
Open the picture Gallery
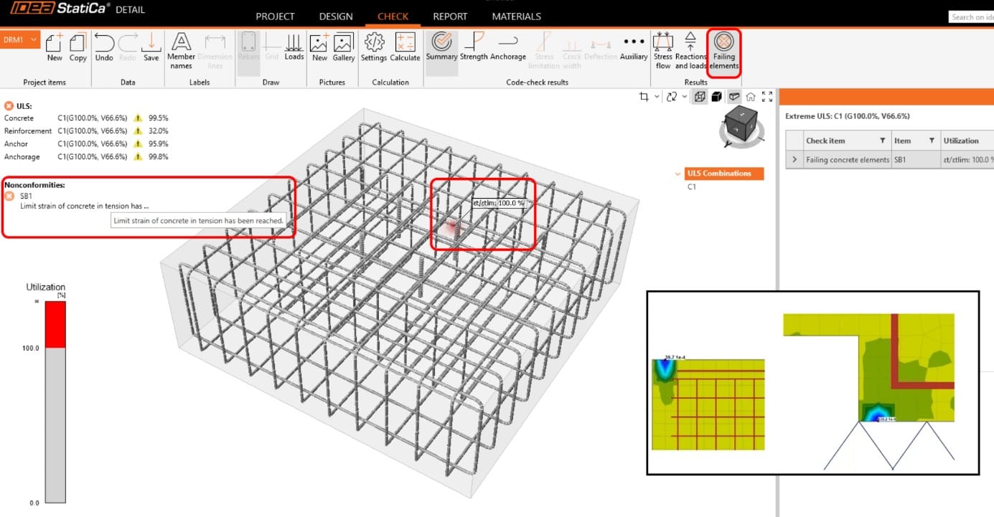click(343, 49)
